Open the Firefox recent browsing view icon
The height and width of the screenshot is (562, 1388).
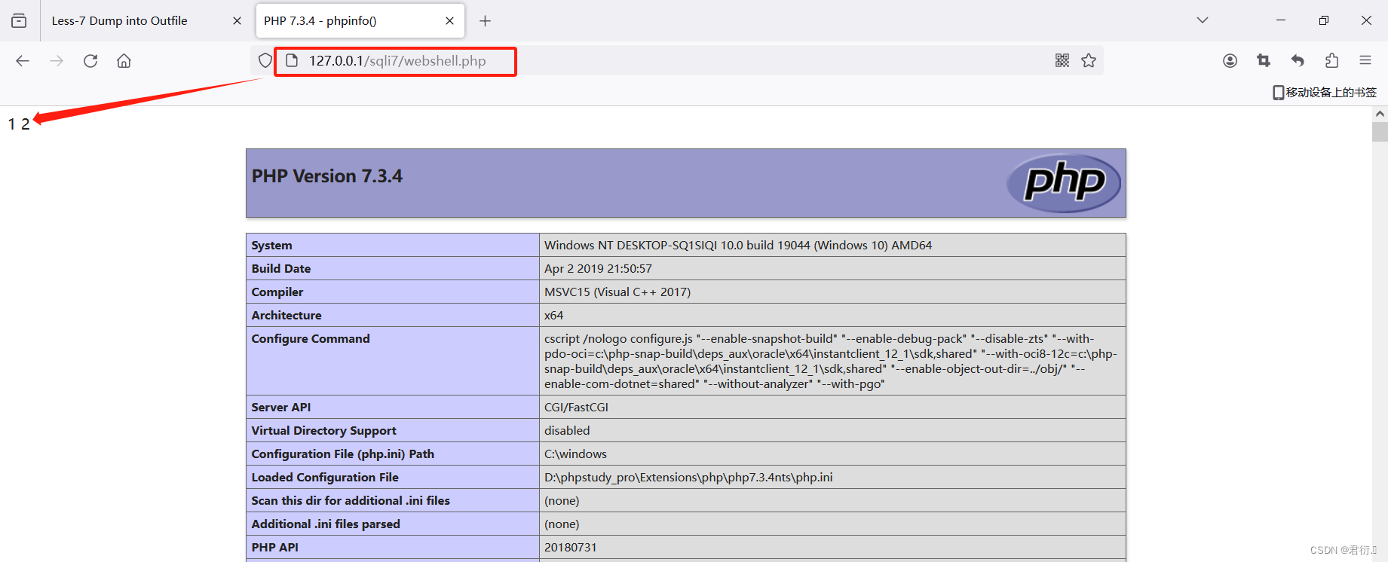(19, 20)
